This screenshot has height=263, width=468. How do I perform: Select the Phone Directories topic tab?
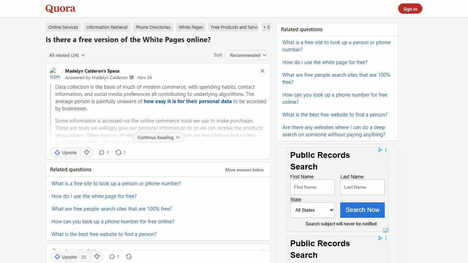click(x=153, y=27)
